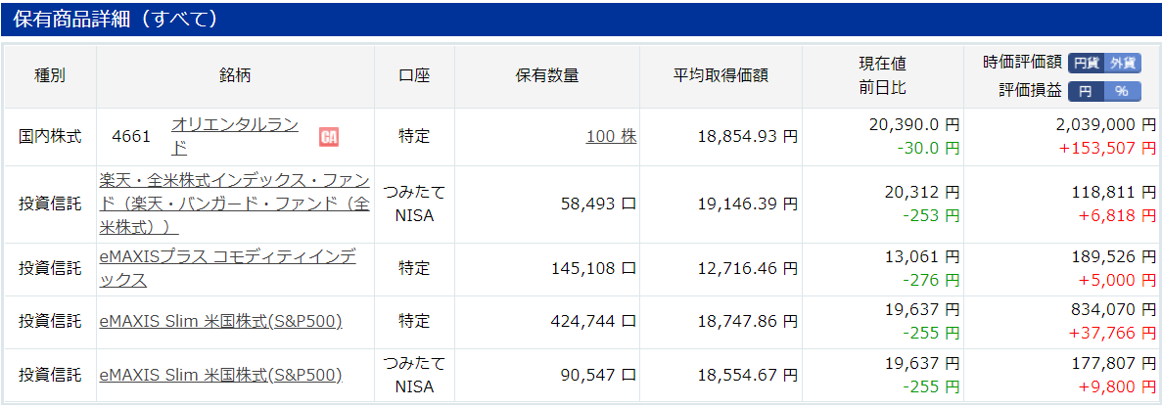This screenshot has height=408, width=1162.
Task: Switch valuation to 外貨 display
Action: coord(1122,63)
